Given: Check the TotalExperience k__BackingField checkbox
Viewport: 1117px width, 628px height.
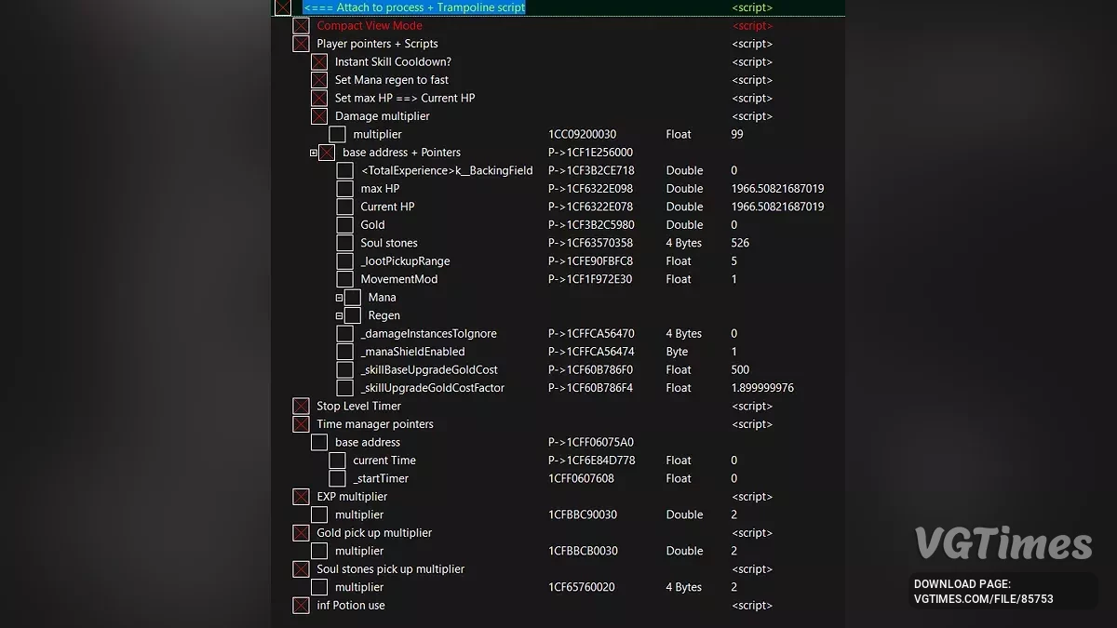Looking at the screenshot, I should (x=344, y=170).
